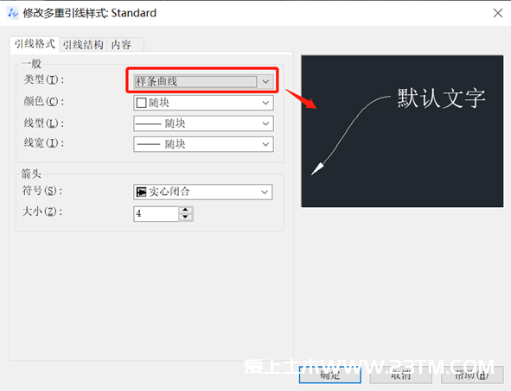Open the 符号 arrowhead dropdown 实心闭合

(202, 192)
